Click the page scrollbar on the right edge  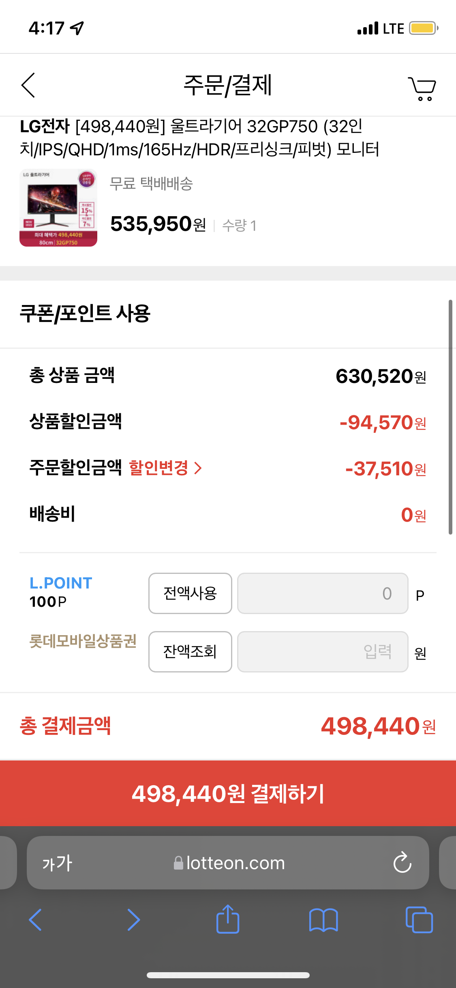450,417
